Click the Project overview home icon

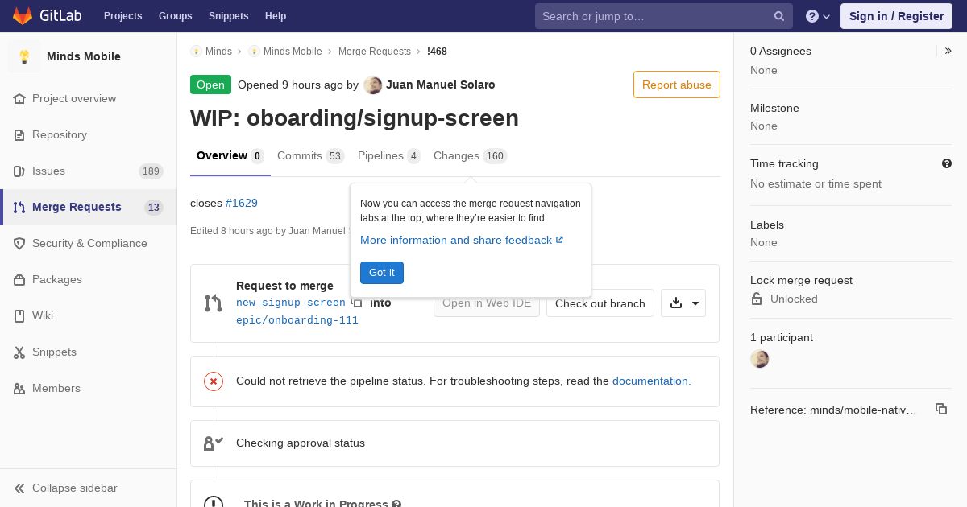pyautogui.click(x=19, y=99)
